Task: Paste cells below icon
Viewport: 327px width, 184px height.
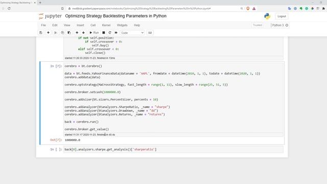Action: pyautogui.click(x=69, y=33)
